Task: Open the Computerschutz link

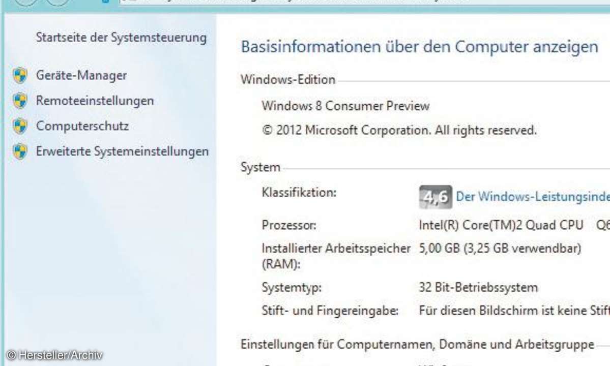Action: pyautogui.click(x=82, y=126)
